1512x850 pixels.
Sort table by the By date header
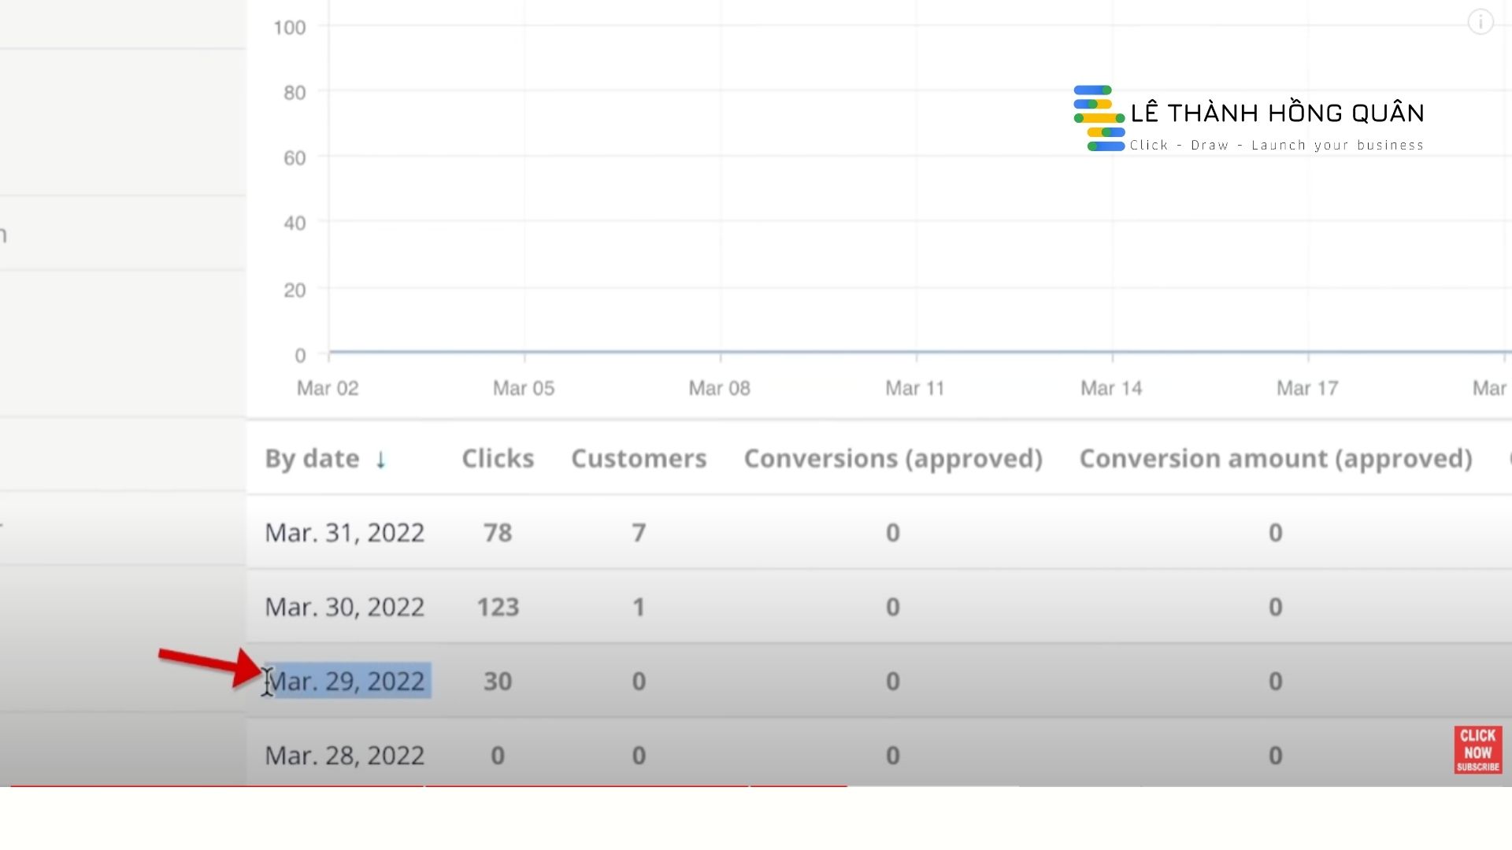(312, 459)
